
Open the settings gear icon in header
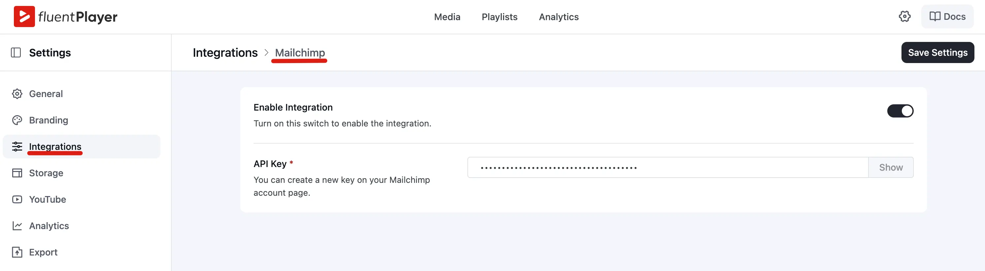pyautogui.click(x=904, y=17)
